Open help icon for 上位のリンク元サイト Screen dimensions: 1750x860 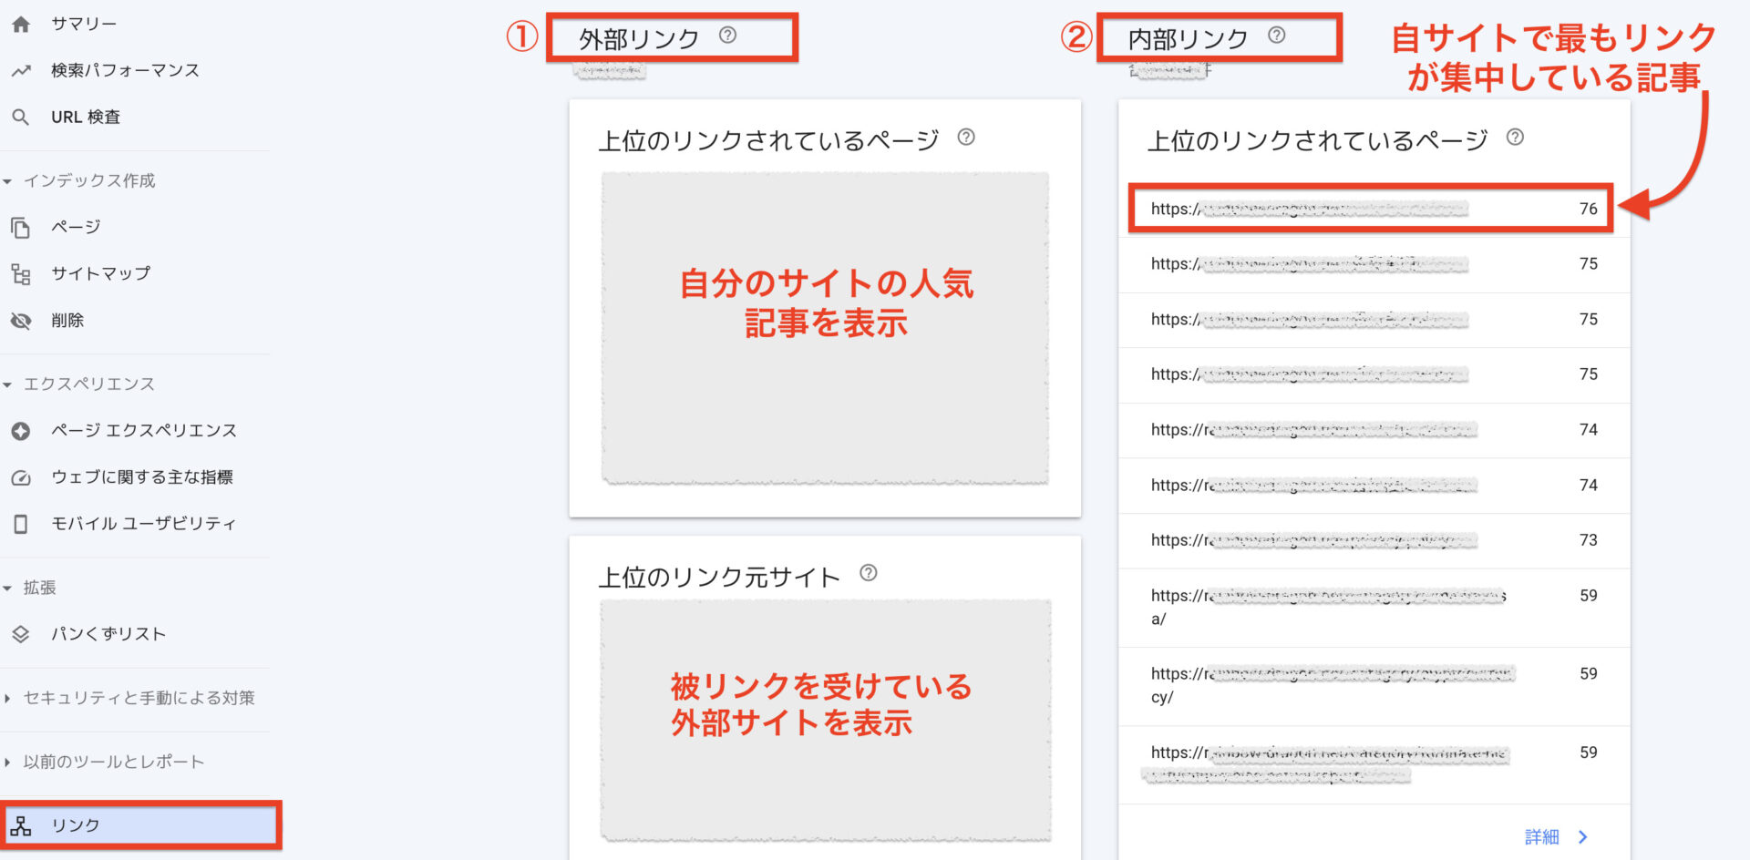pyautogui.click(x=869, y=574)
